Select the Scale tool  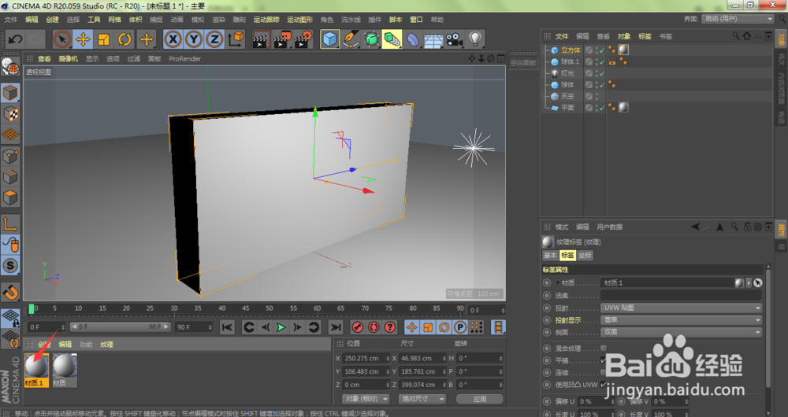click(104, 39)
